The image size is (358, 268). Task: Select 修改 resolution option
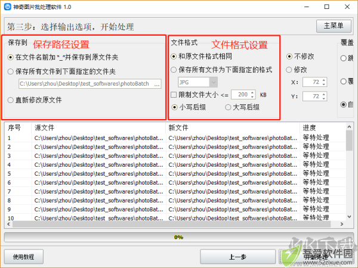click(297, 70)
